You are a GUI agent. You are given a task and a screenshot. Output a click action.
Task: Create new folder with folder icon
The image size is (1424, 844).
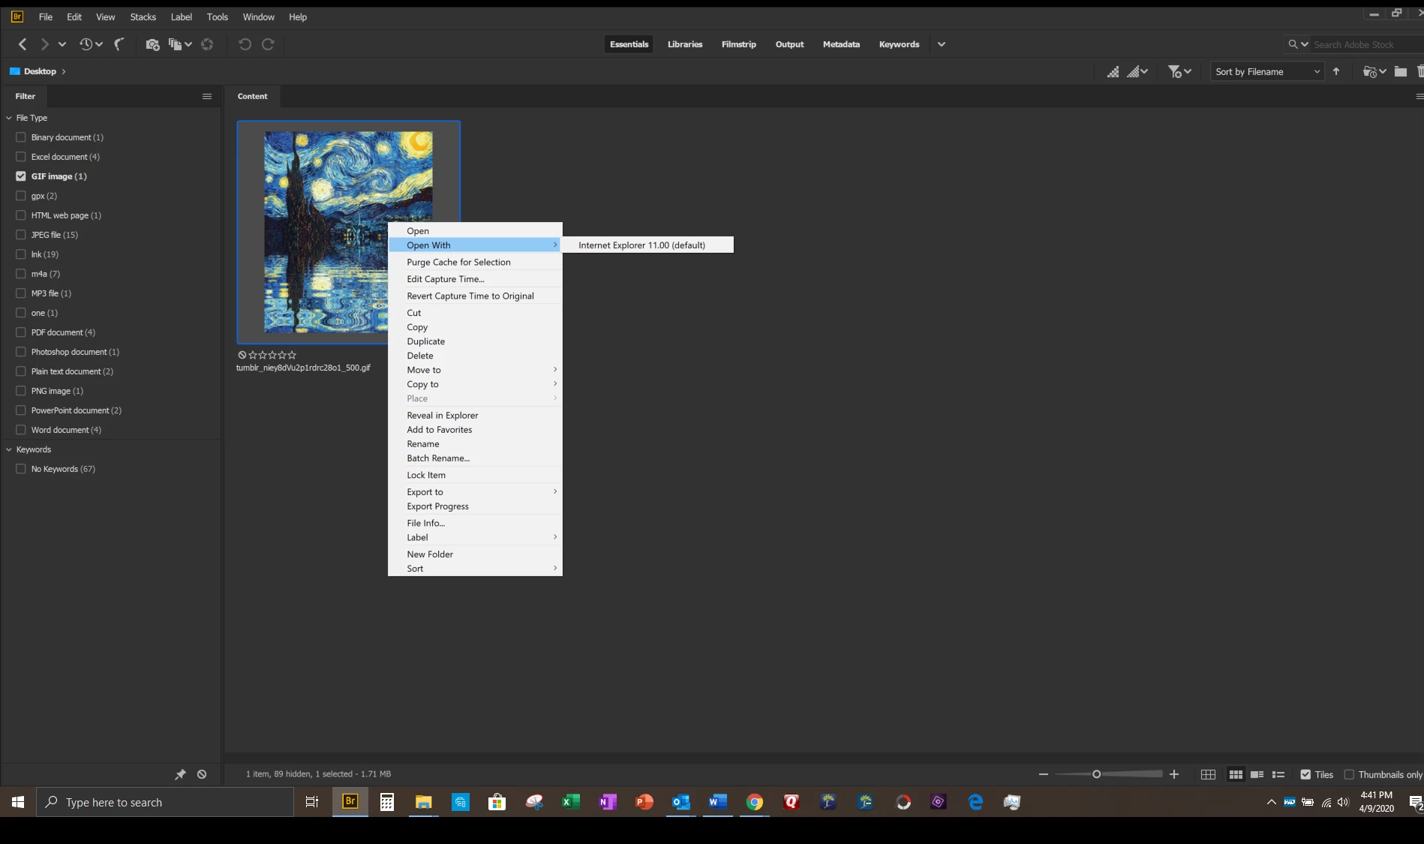(1401, 71)
